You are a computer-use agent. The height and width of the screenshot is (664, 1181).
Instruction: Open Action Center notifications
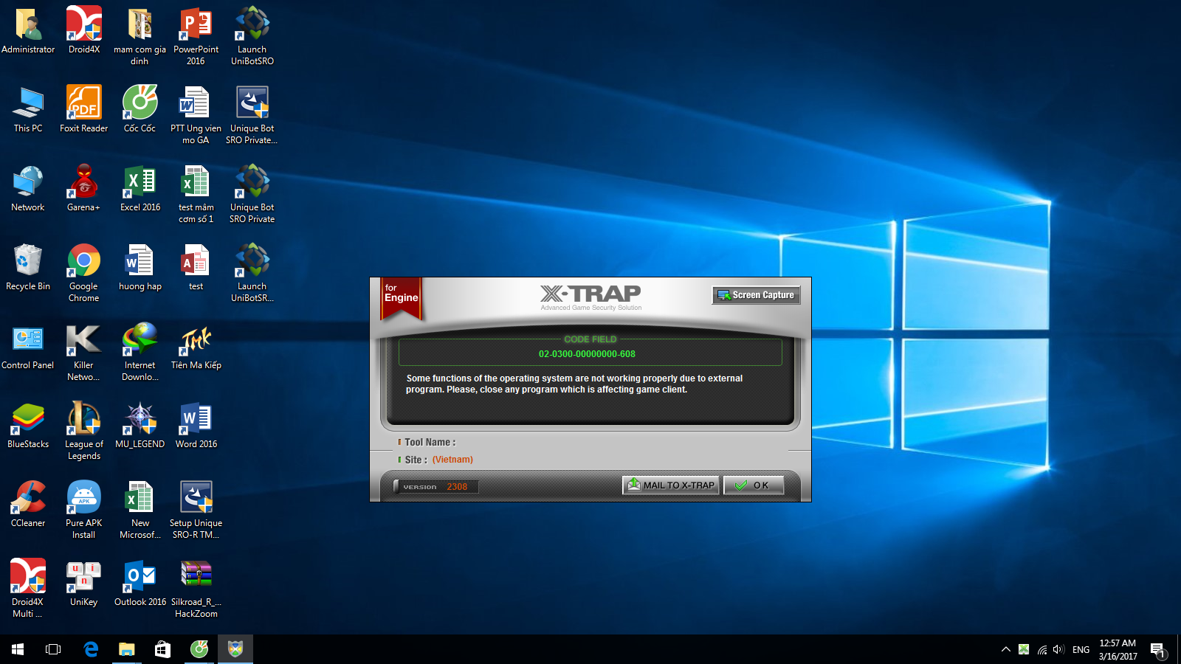coord(1158,649)
